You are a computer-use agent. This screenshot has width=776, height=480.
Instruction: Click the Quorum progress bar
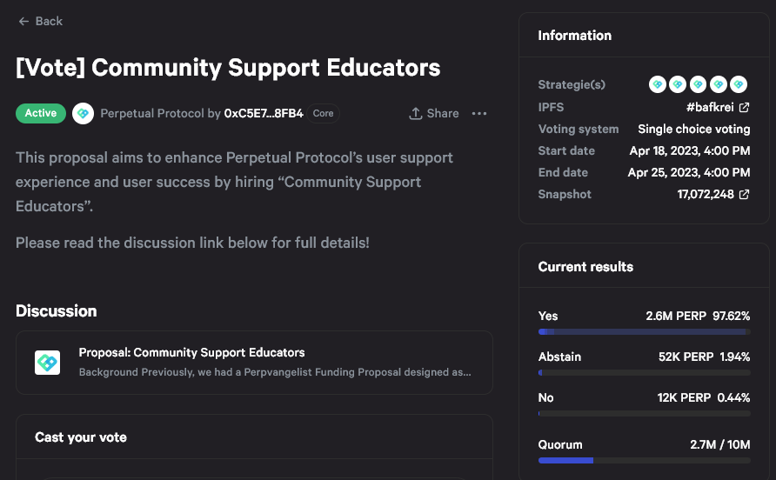coord(644,460)
